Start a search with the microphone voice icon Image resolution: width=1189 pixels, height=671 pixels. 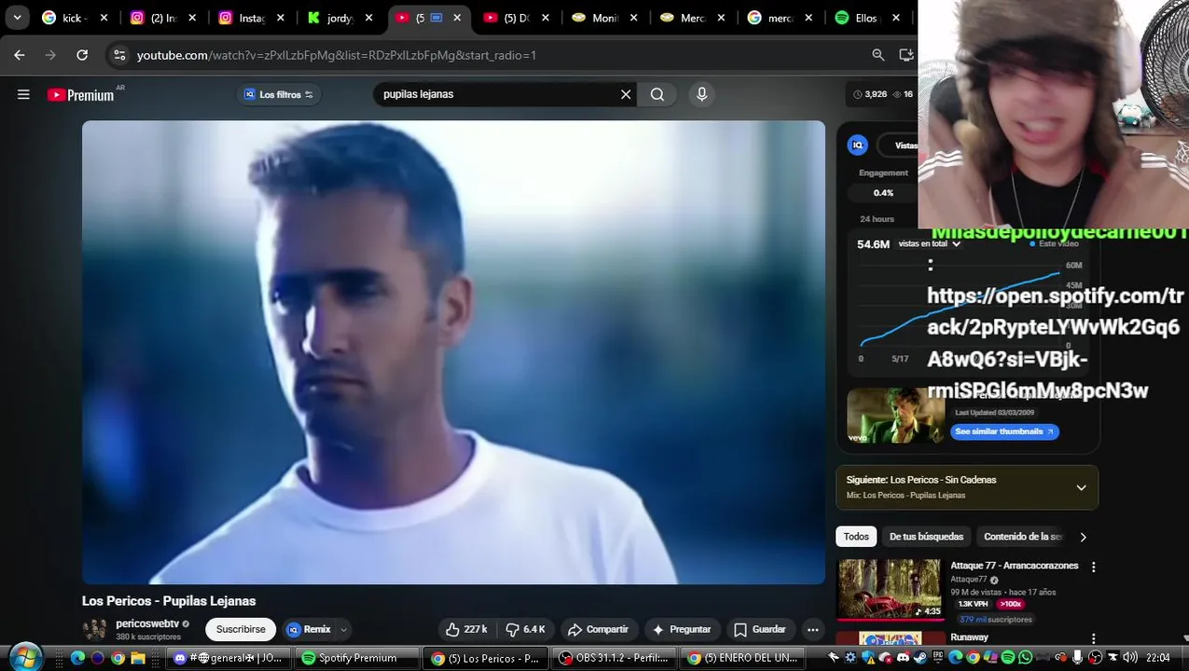click(702, 94)
